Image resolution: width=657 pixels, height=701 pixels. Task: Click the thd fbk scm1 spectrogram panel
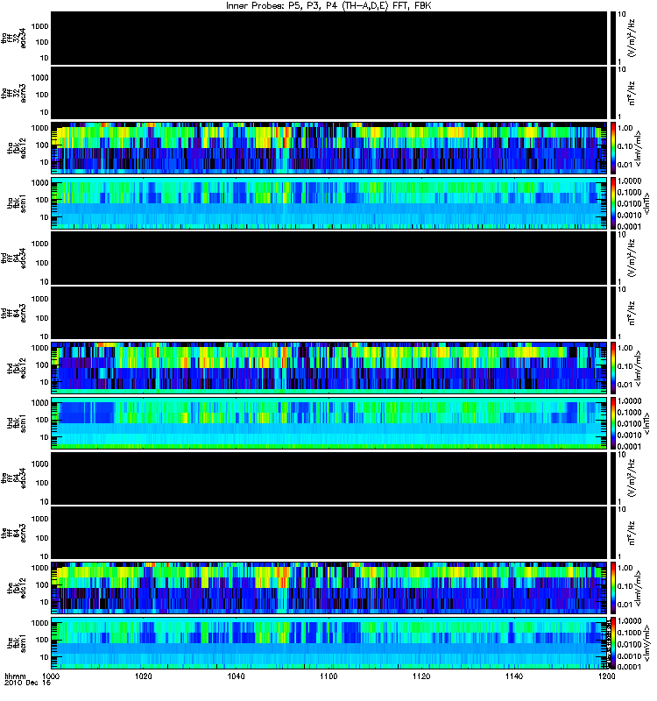(329, 423)
